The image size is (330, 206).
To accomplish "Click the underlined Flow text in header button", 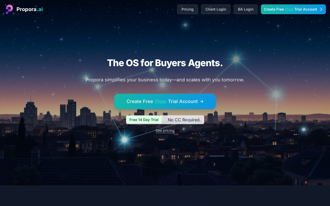I will click(289, 9).
